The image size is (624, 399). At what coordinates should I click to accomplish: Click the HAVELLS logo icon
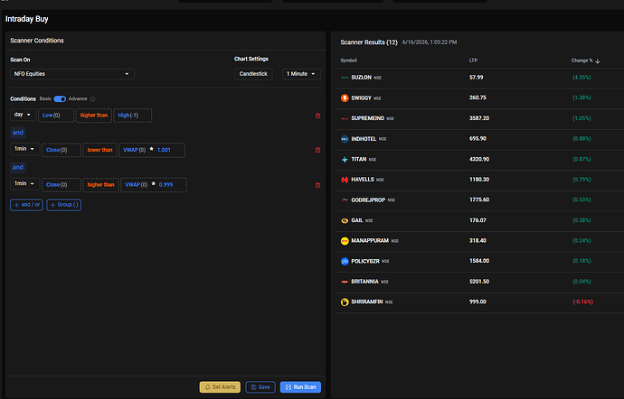point(345,180)
